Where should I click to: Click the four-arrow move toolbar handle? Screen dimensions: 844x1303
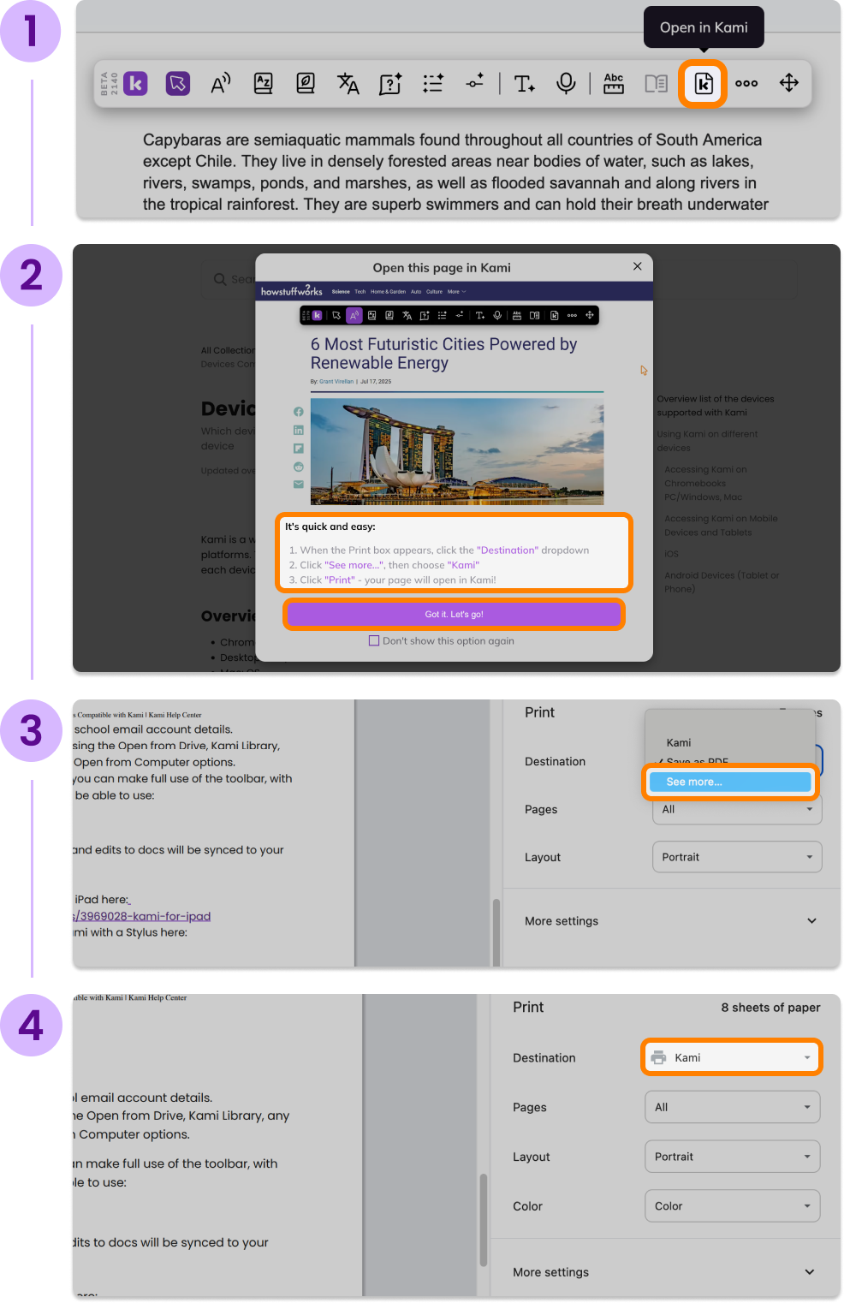[789, 83]
